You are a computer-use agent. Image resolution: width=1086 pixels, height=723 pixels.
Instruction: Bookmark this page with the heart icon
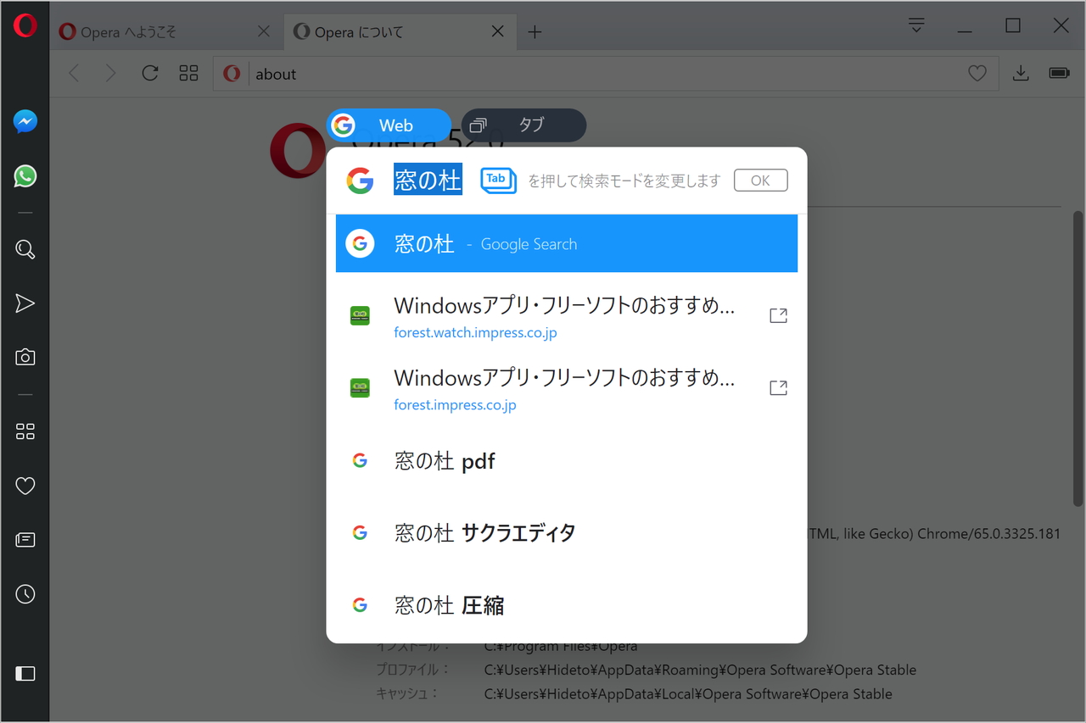tap(977, 74)
